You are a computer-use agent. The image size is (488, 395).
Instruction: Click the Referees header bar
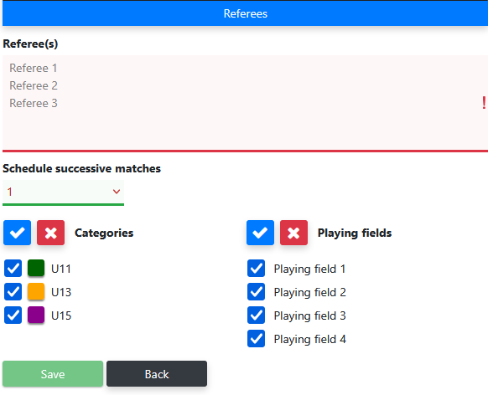click(245, 13)
